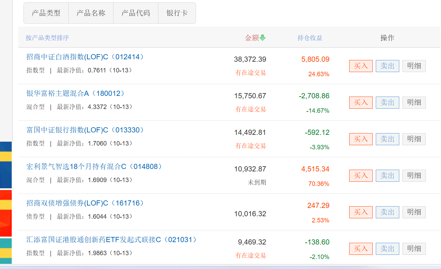Click the amount 14,492.81
This screenshot has width=441, height=269.
(x=250, y=132)
